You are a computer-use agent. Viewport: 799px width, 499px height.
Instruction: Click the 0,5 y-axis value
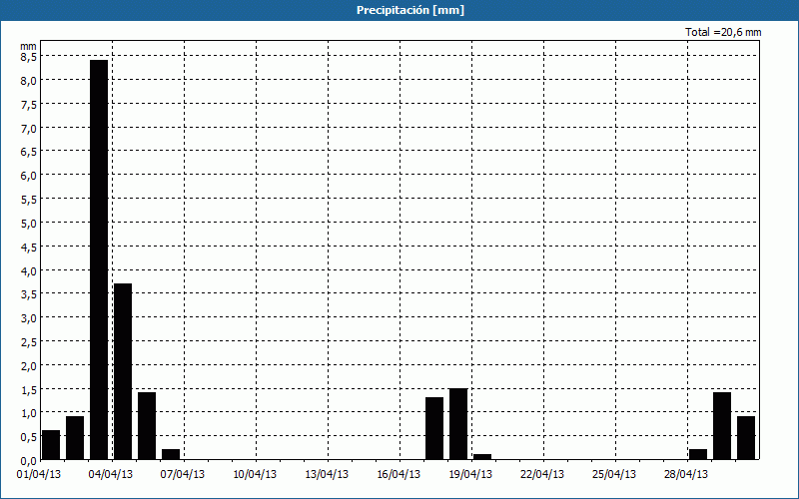click(x=28, y=437)
